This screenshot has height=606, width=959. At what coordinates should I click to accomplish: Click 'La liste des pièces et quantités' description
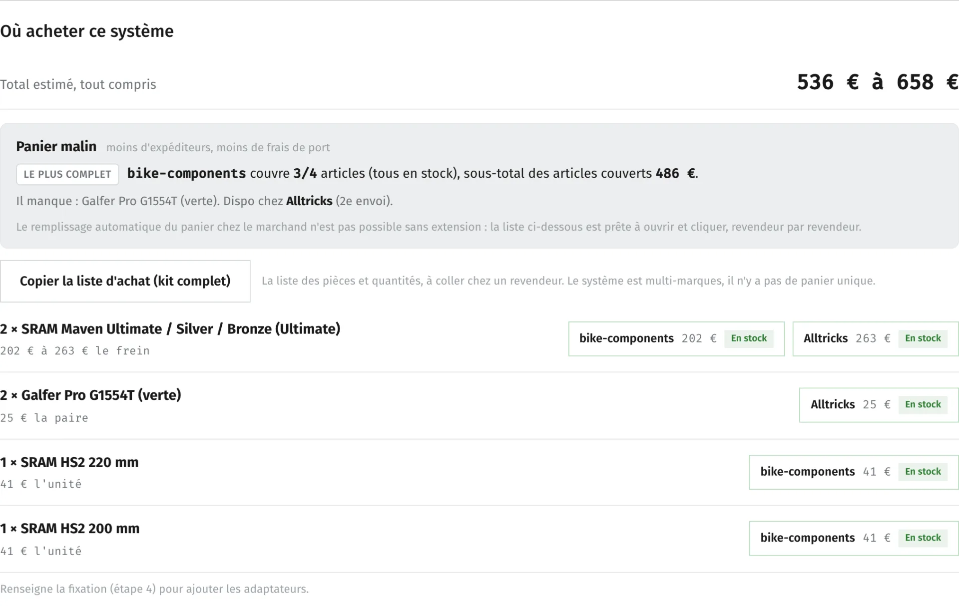click(x=568, y=281)
